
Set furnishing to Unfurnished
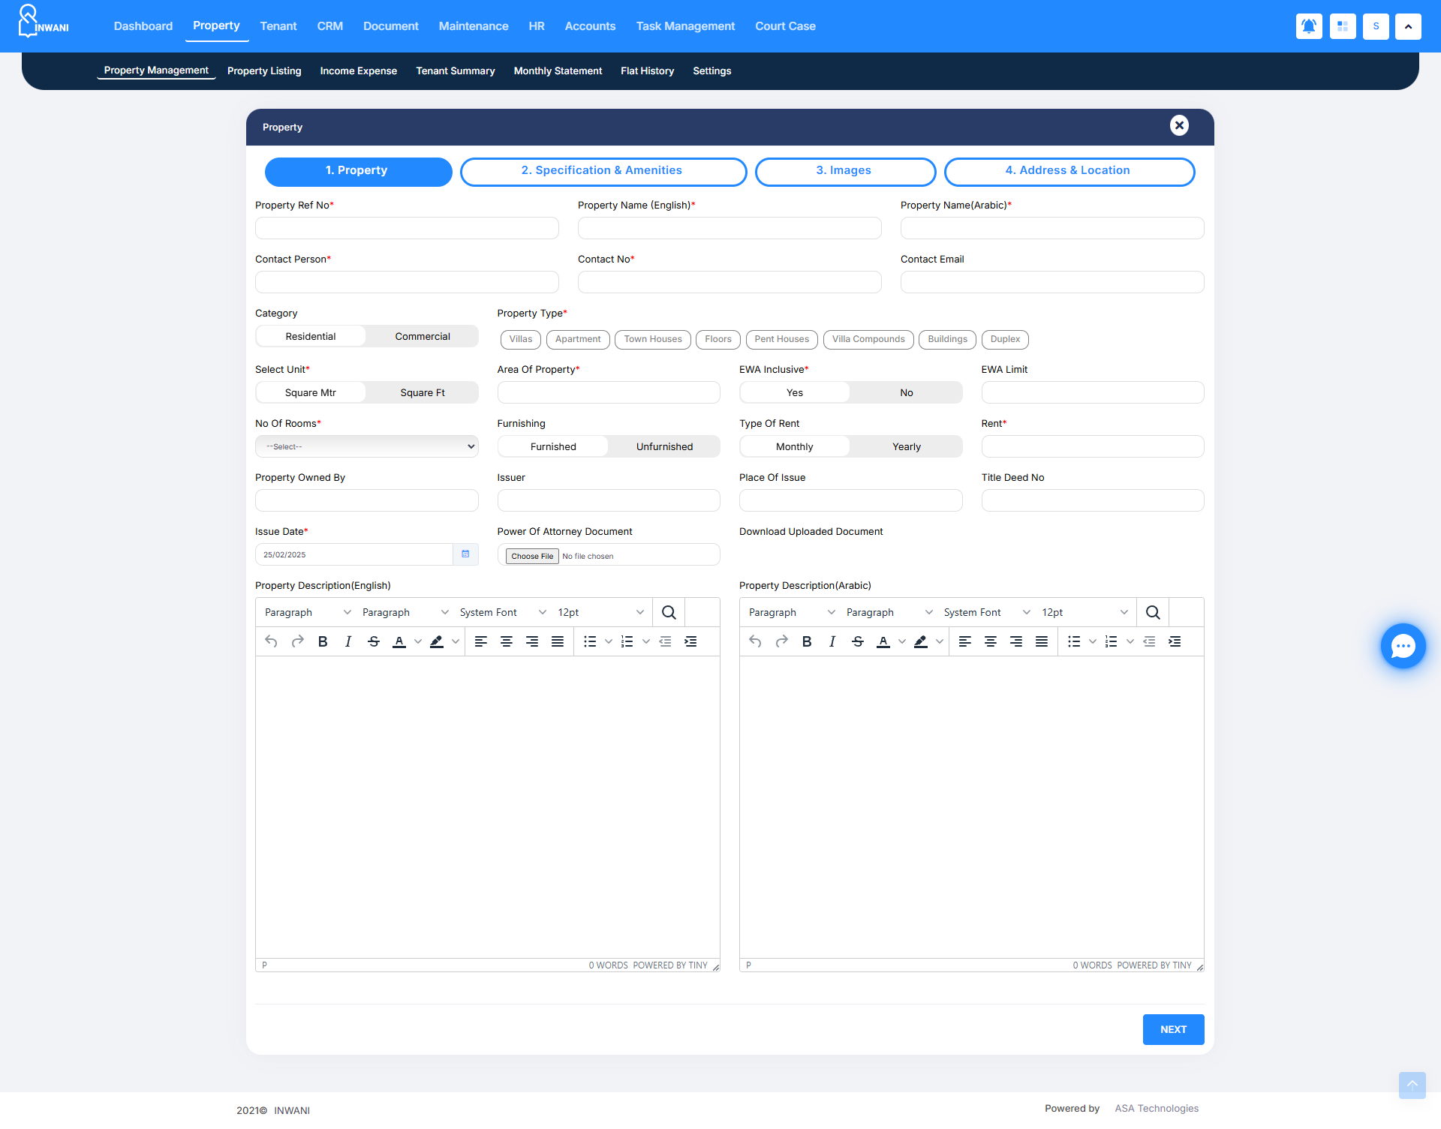pos(664,446)
